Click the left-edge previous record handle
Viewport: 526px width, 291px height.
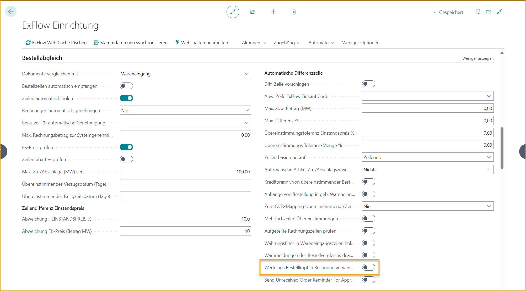[x=3, y=151]
